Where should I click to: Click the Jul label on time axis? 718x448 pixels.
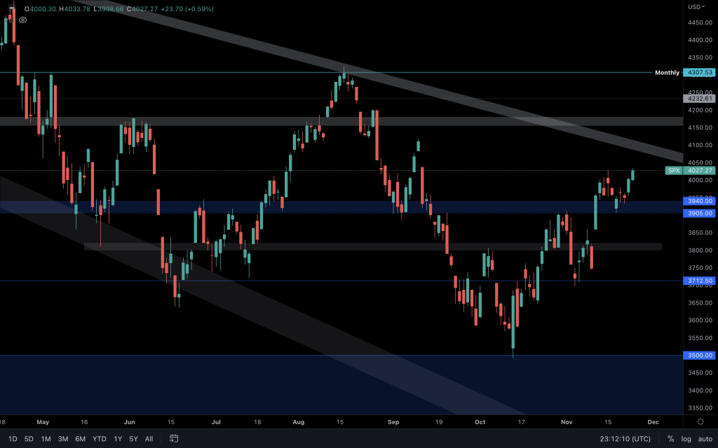(x=216, y=422)
